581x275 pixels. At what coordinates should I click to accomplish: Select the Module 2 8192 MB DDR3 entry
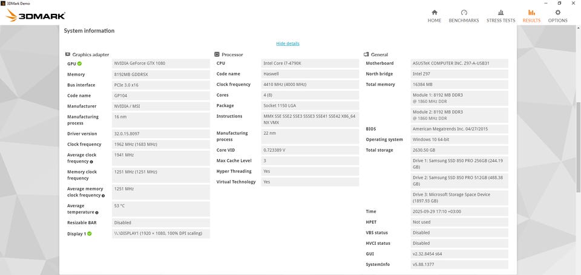(459, 115)
